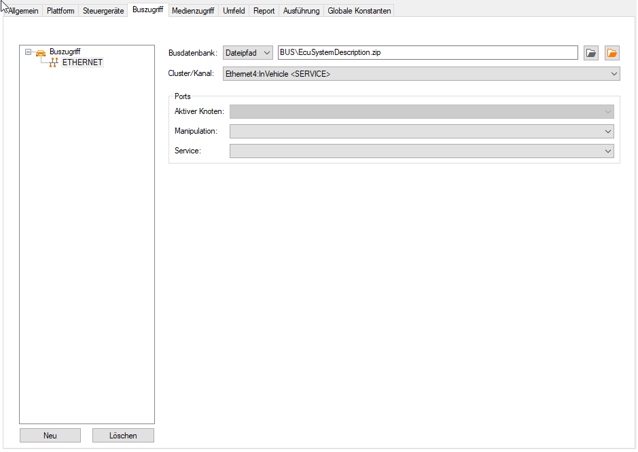Select the Buszugriff root tree item
Viewport: 638px width, 452px height.
(65, 52)
